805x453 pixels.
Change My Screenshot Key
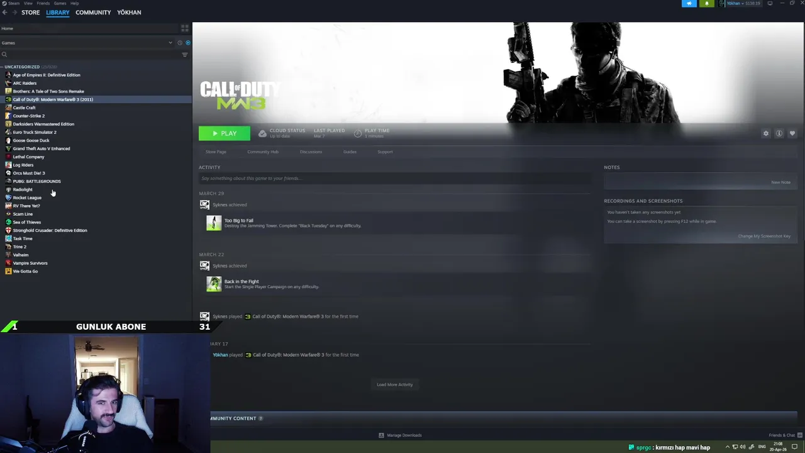click(x=764, y=236)
